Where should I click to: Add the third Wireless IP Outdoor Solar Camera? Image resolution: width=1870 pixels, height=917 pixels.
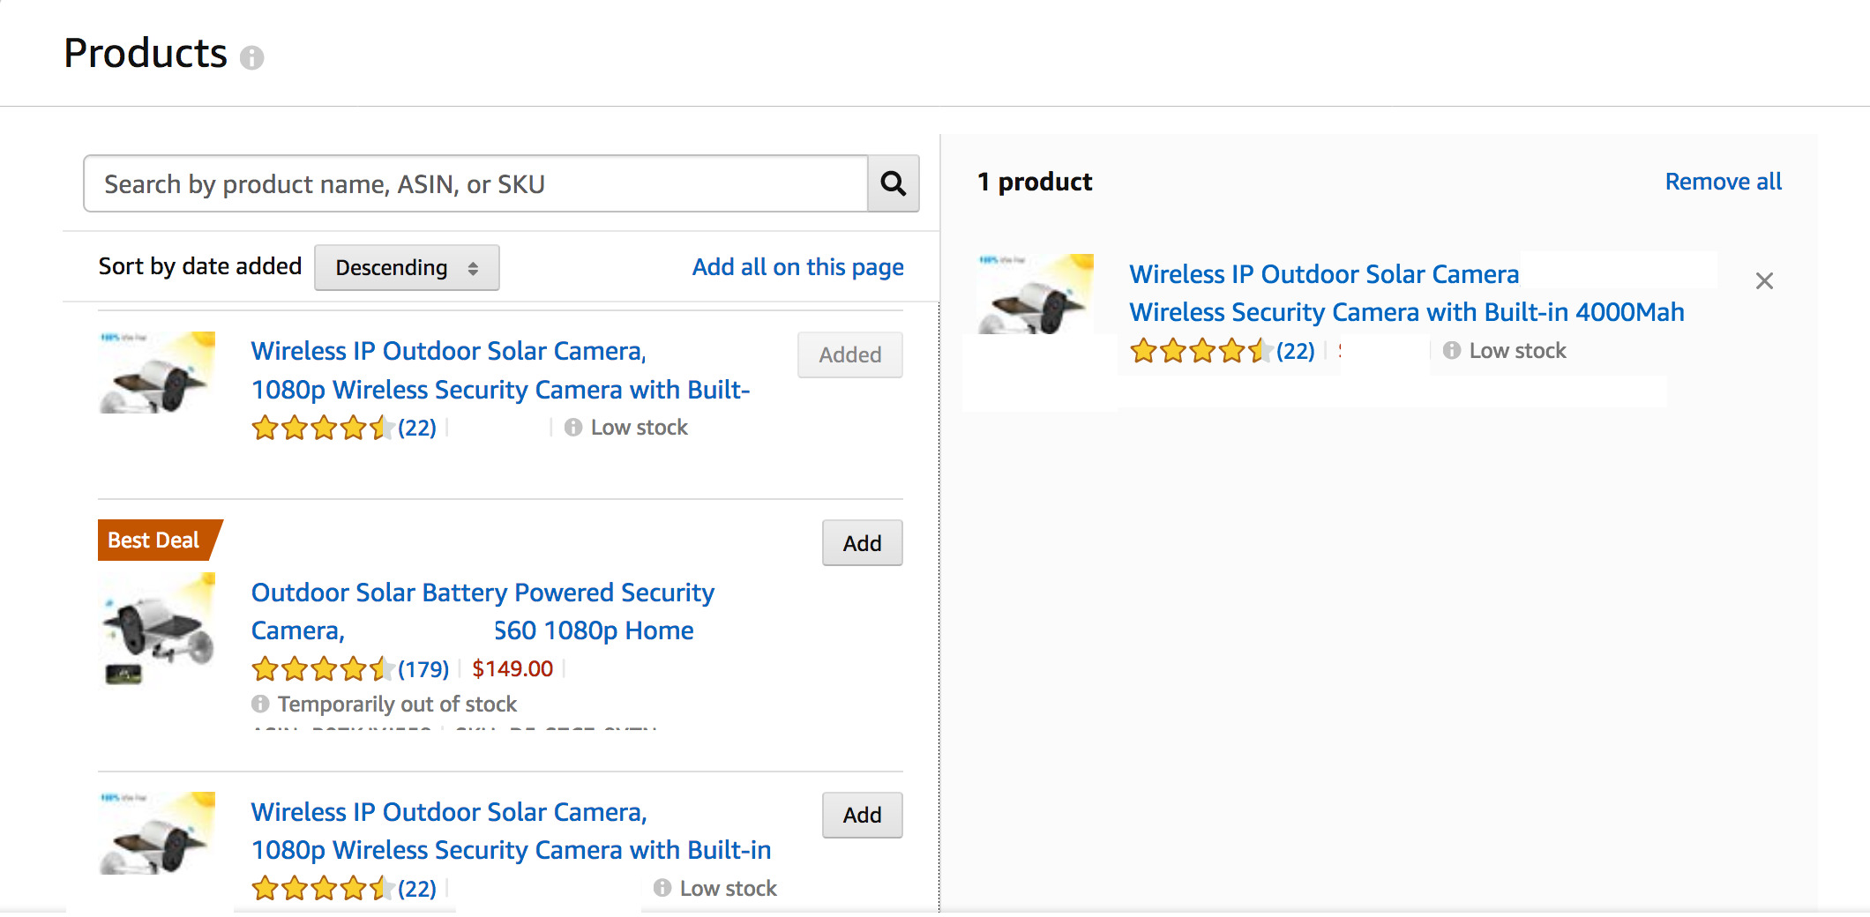(862, 815)
